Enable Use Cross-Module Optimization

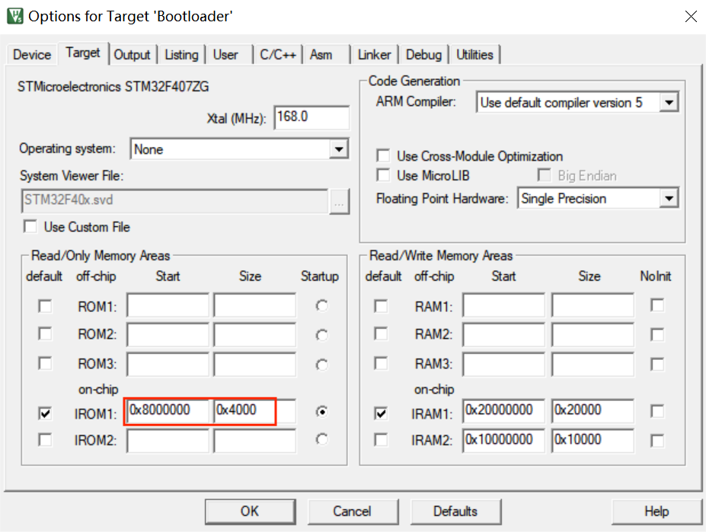point(383,156)
